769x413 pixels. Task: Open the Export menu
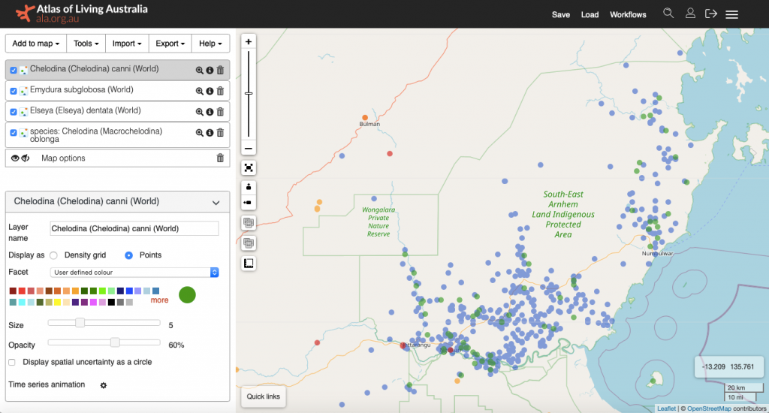click(x=170, y=44)
